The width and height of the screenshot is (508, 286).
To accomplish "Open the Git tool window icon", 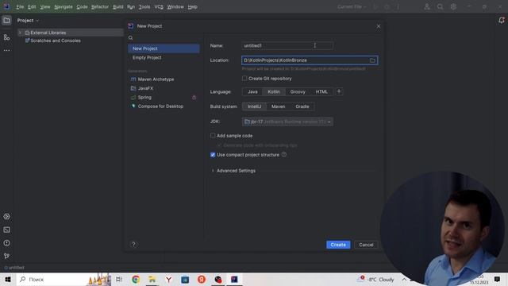I will point(6,256).
